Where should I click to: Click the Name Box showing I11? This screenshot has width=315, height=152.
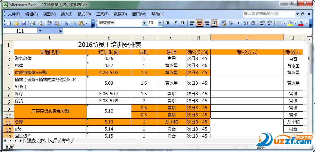pyautogui.click(x=20, y=31)
